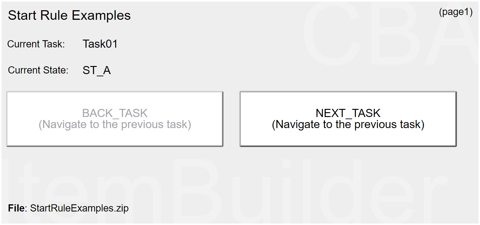
Task: Click the "Current Task:" label
Action: pos(36,44)
